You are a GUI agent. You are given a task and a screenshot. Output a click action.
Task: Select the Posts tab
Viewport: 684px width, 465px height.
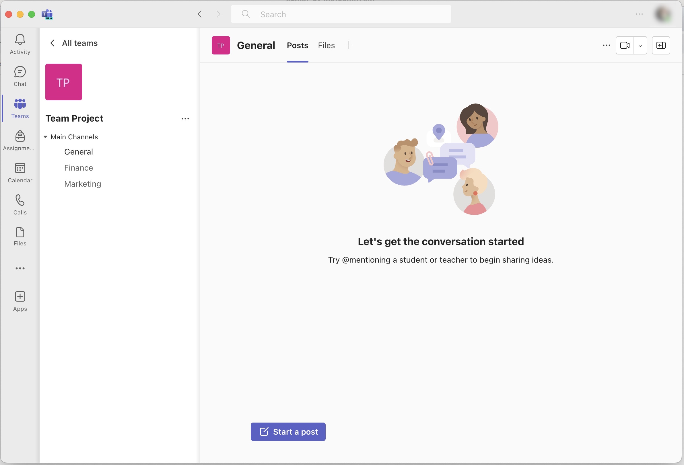pos(297,45)
